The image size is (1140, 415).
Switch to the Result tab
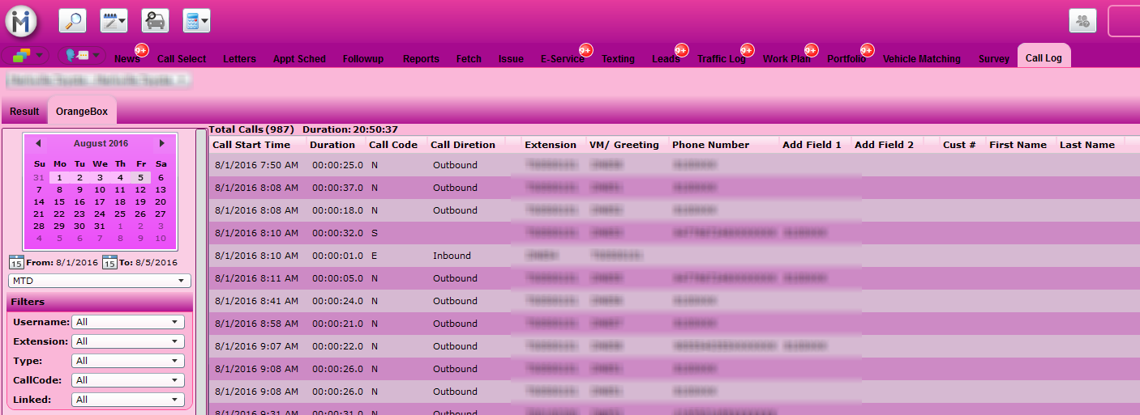[24, 112]
